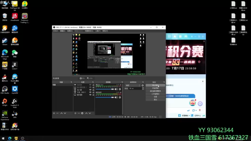Toggle lock on 文本 (GDI+) source

tap(93, 92)
